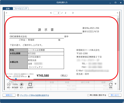Enable the 常に前面に表示する checkbox
The height and width of the screenshot is (103, 124).
coord(88,95)
